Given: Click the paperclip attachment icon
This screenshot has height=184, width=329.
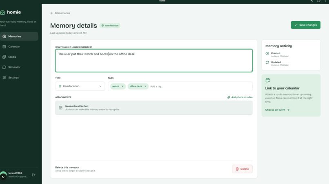Looking at the screenshot, I should (229, 97).
